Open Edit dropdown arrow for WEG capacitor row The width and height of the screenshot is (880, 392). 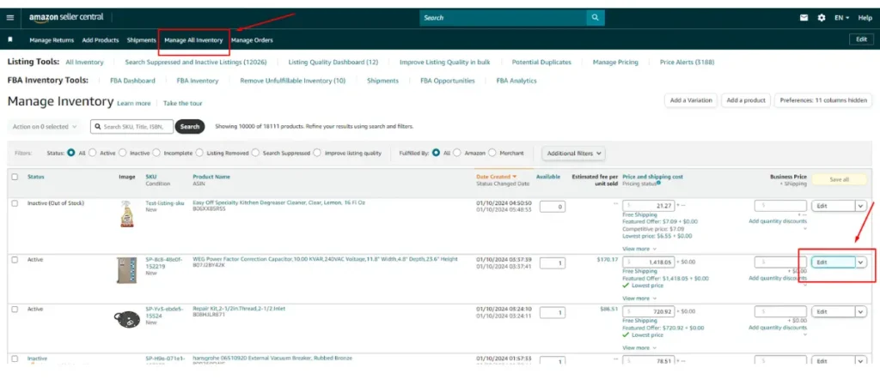pyautogui.click(x=861, y=262)
